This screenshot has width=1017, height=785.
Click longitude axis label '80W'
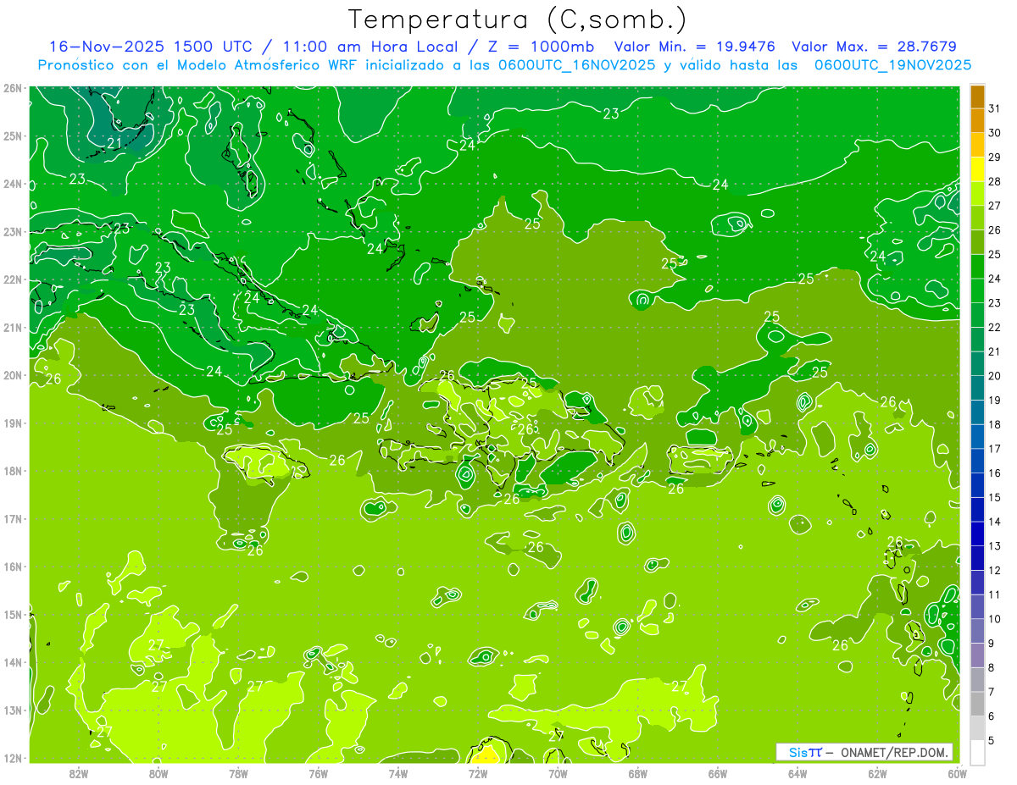click(x=158, y=772)
